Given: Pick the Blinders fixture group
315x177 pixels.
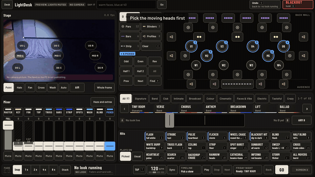Looking at the screenshot, I should pos(151,27).
